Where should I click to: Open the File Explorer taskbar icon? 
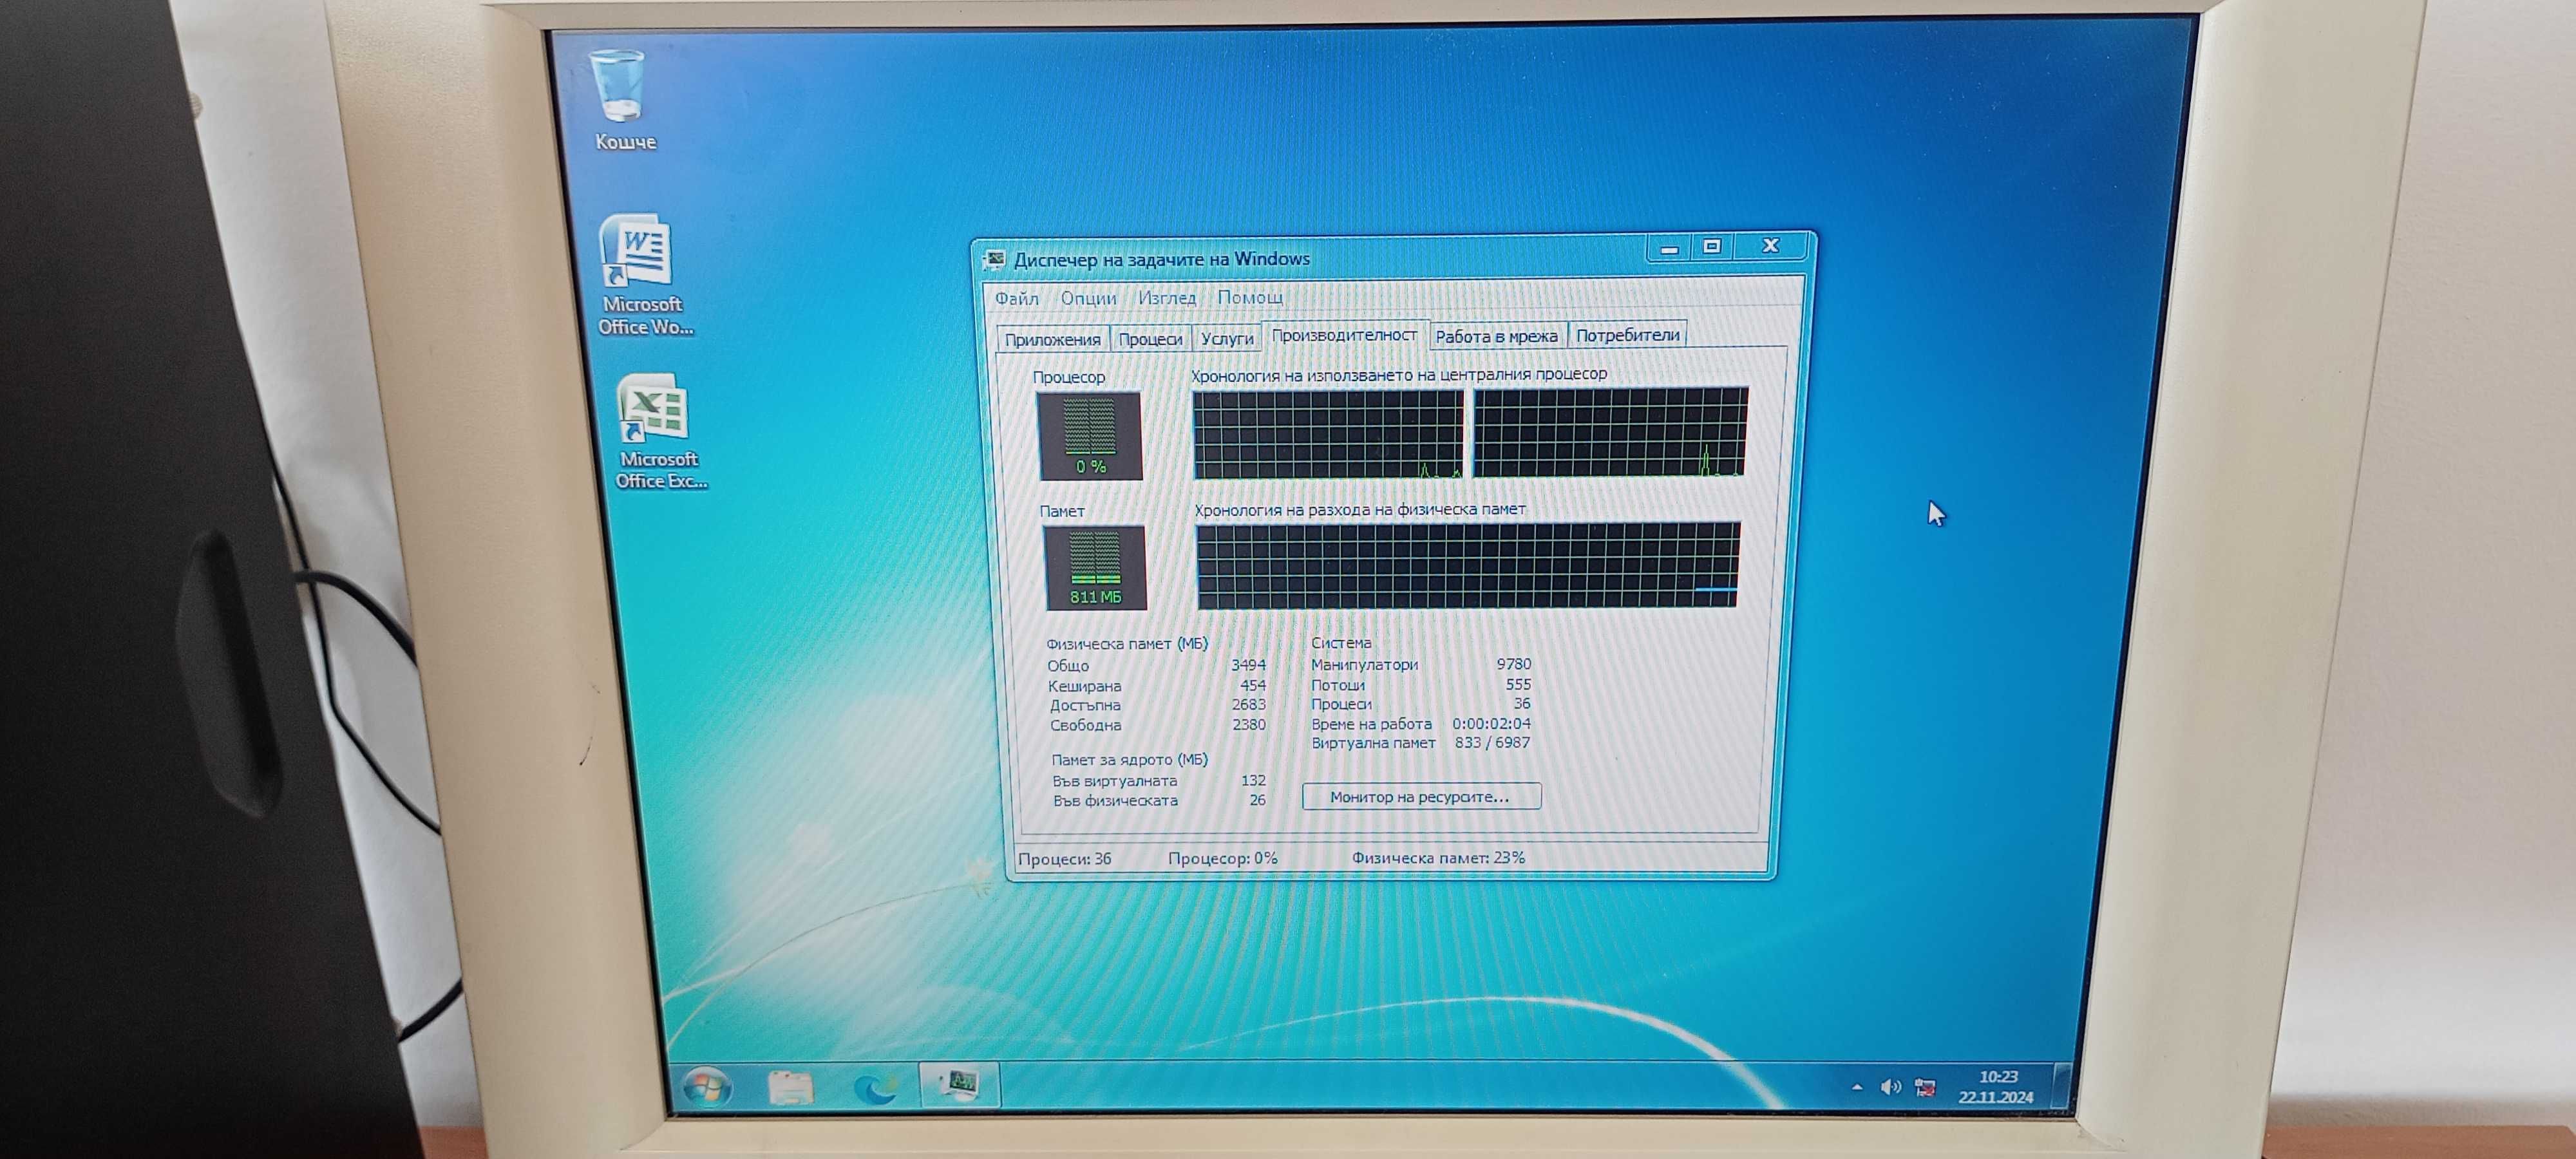(x=790, y=1087)
